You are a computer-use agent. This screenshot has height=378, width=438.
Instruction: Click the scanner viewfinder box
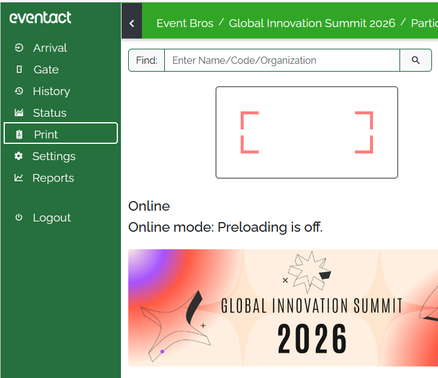click(307, 132)
